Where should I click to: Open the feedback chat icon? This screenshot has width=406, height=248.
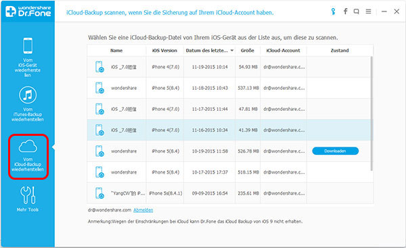pyautogui.click(x=357, y=11)
